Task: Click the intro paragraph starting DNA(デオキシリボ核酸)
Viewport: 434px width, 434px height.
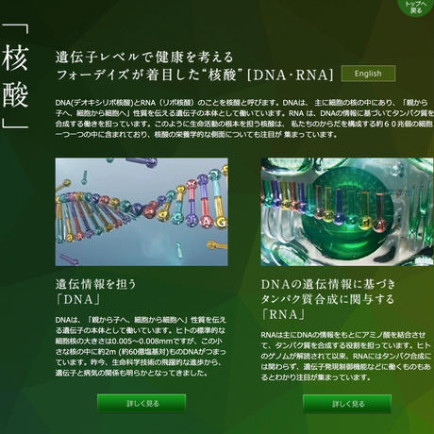Action: point(244,119)
